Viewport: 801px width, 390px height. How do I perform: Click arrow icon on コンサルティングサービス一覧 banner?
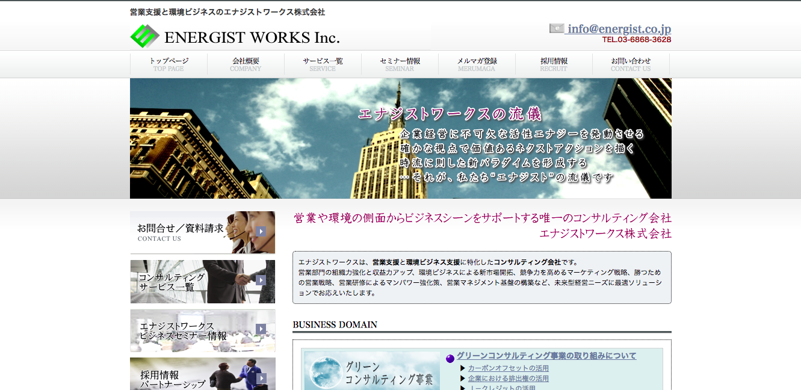click(261, 280)
